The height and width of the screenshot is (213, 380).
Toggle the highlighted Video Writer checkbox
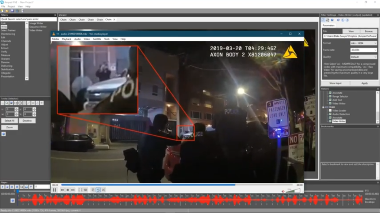click(330, 121)
